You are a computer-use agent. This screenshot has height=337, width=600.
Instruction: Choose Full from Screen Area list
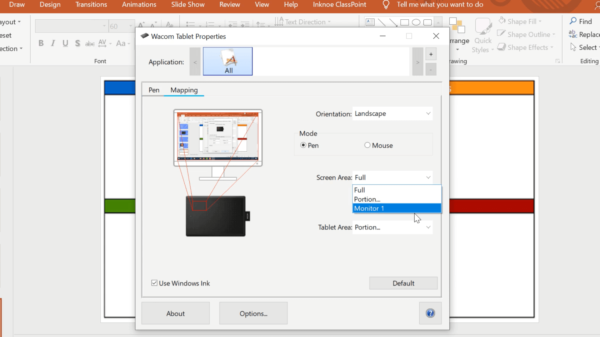pos(397,190)
